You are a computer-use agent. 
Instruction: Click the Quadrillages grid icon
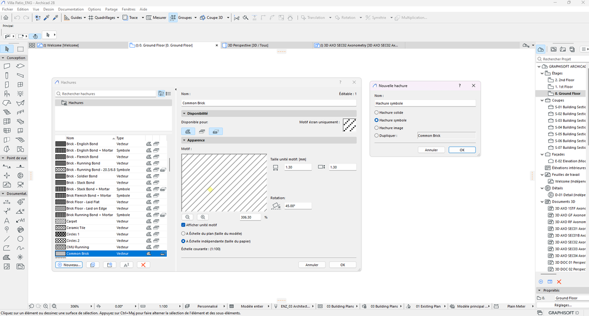(91, 18)
